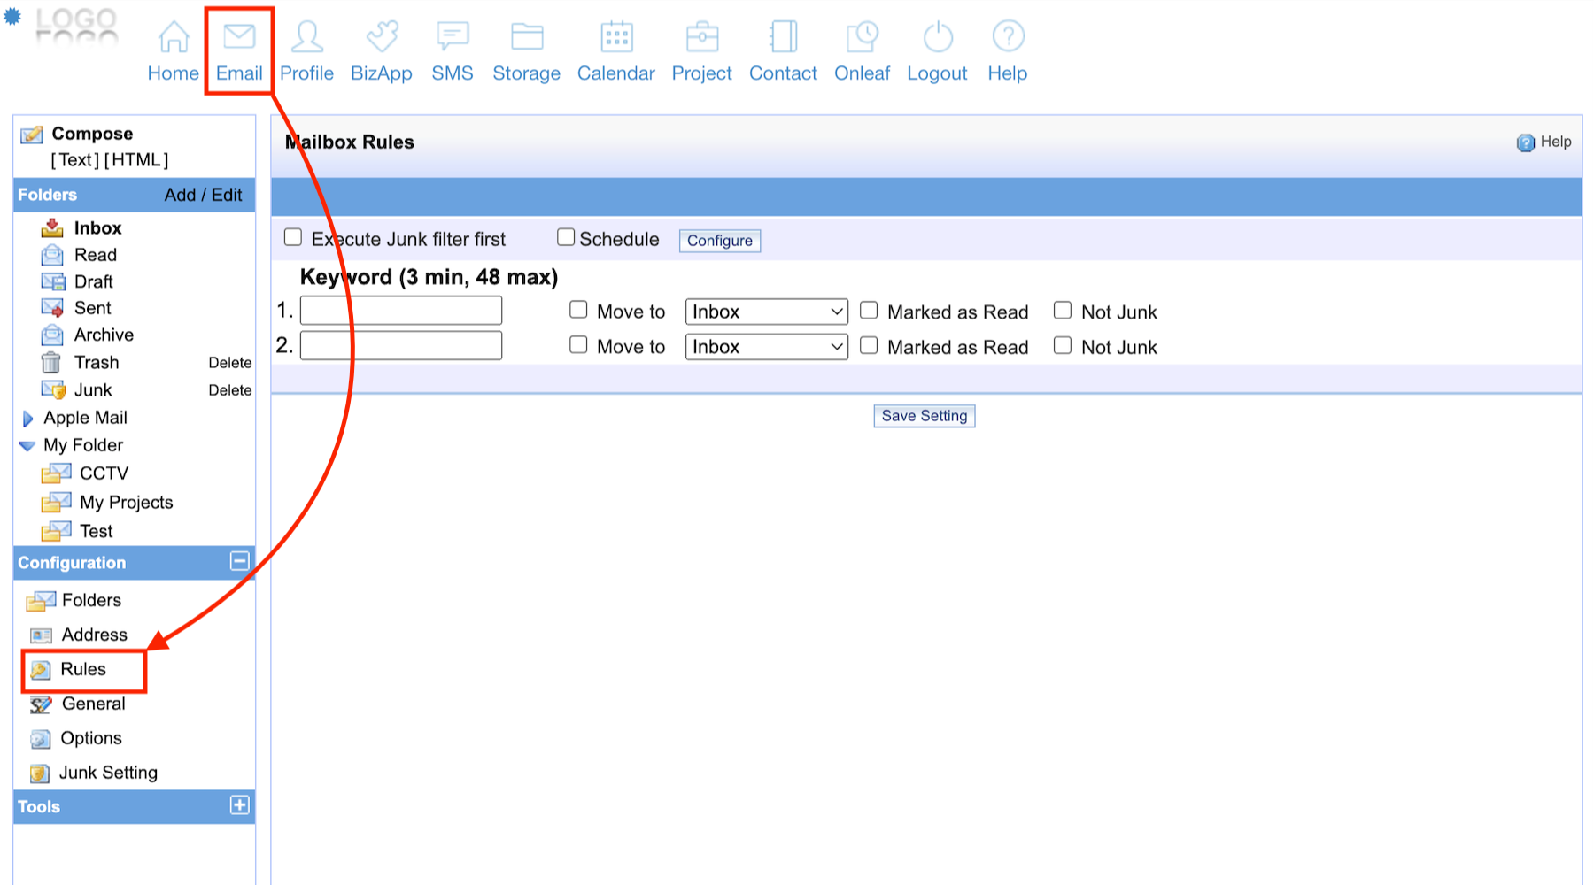Click the Onleaf icon in navigation
1594x885 pixels.
tap(862, 37)
